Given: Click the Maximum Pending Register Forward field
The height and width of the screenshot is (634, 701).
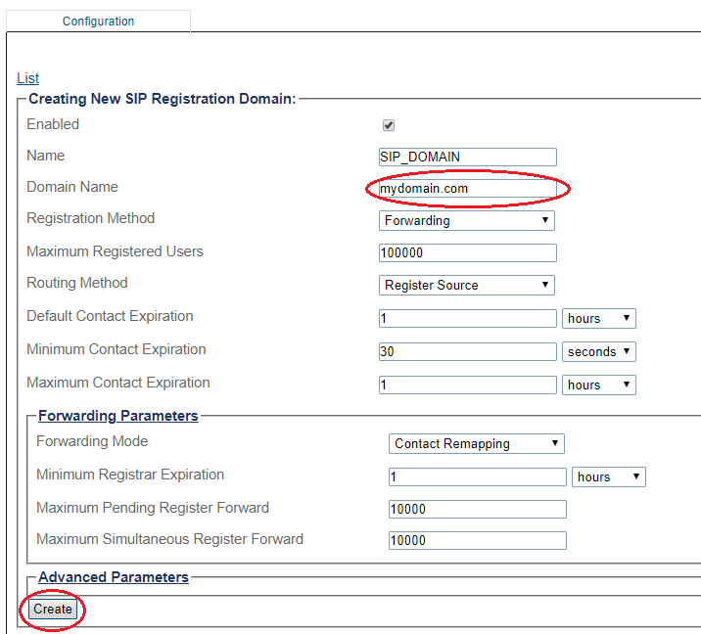Looking at the screenshot, I should [477, 509].
